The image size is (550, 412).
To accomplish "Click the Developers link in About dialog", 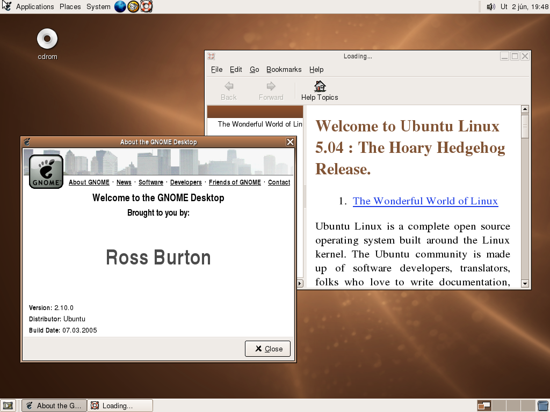I will (186, 182).
